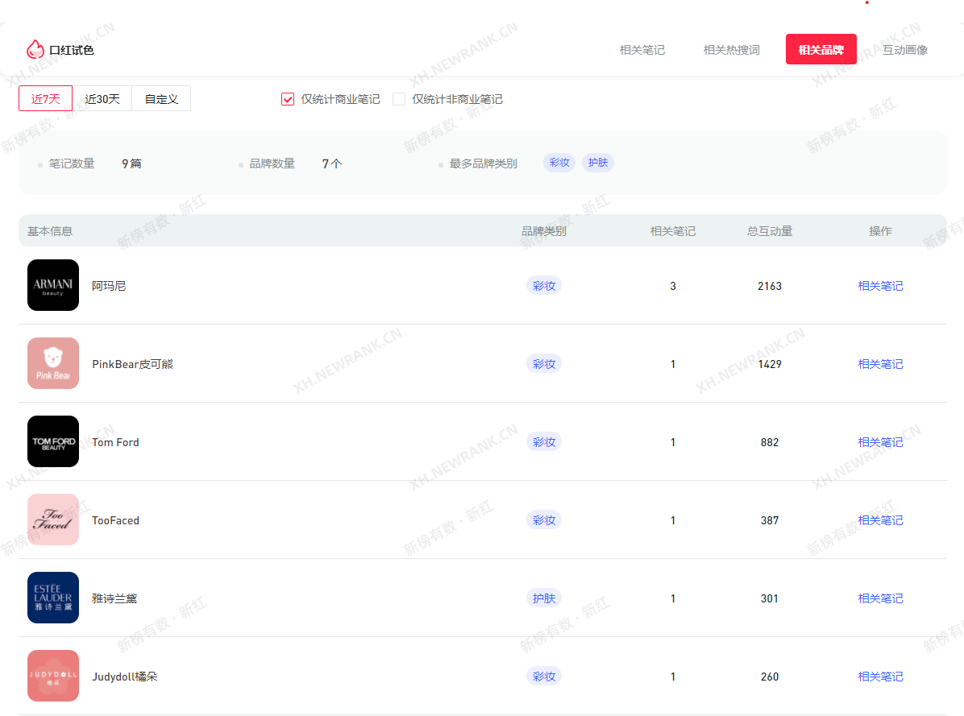Open the Pink Bear brand logo

(x=53, y=363)
